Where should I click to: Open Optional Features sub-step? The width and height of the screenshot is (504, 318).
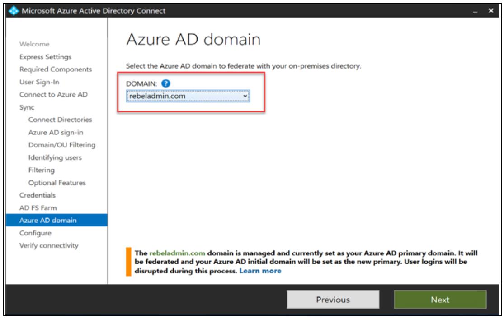(57, 183)
